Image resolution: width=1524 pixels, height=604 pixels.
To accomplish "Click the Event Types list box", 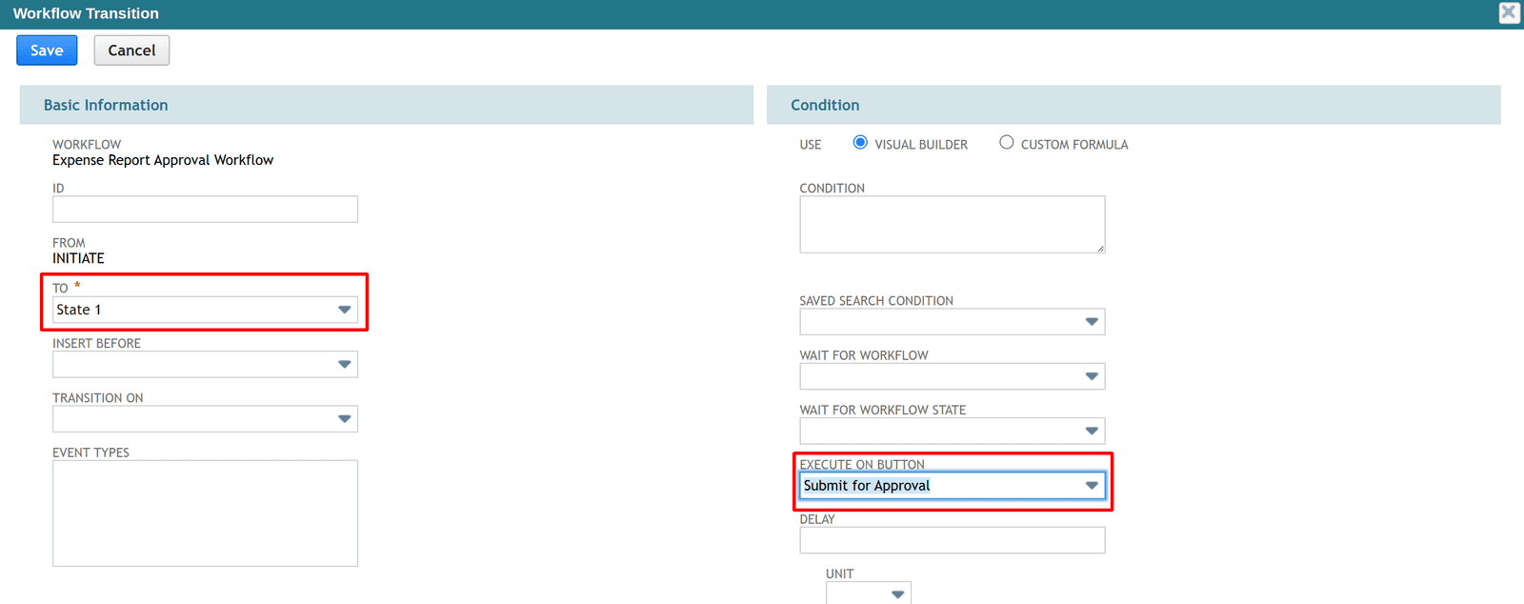I will pyautogui.click(x=205, y=513).
